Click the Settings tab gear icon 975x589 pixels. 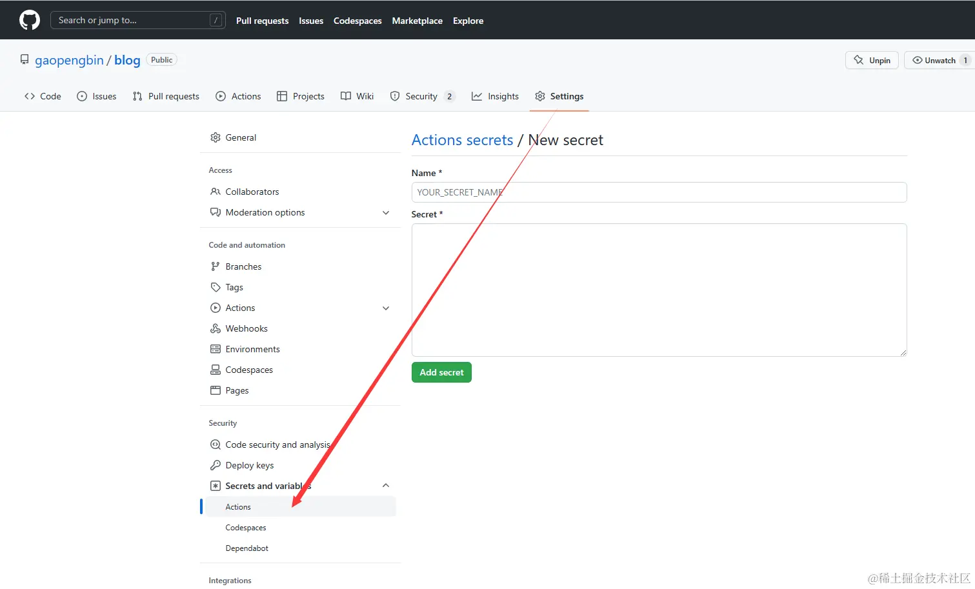coord(540,96)
